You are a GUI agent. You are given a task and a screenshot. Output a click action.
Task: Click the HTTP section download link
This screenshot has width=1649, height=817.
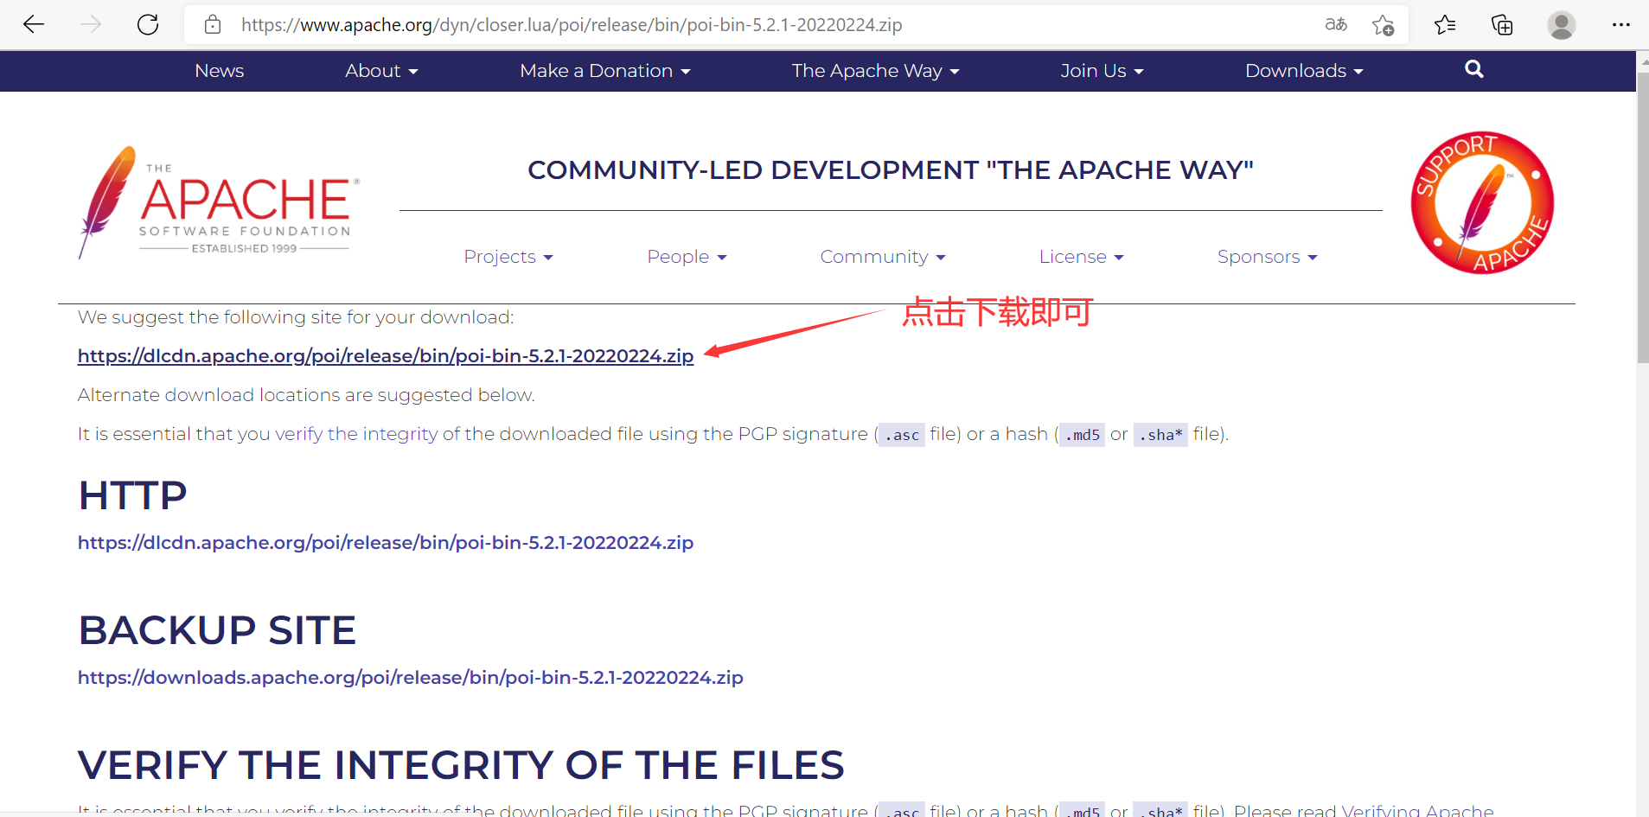386,543
